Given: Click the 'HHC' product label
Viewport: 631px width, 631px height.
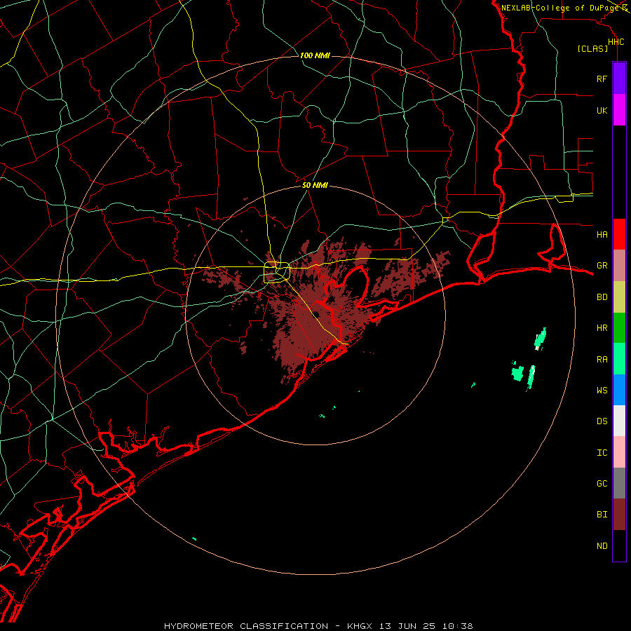Looking at the screenshot, I should click(616, 42).
